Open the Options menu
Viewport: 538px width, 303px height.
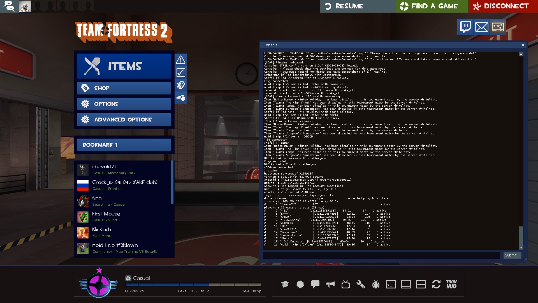point(124,104)
